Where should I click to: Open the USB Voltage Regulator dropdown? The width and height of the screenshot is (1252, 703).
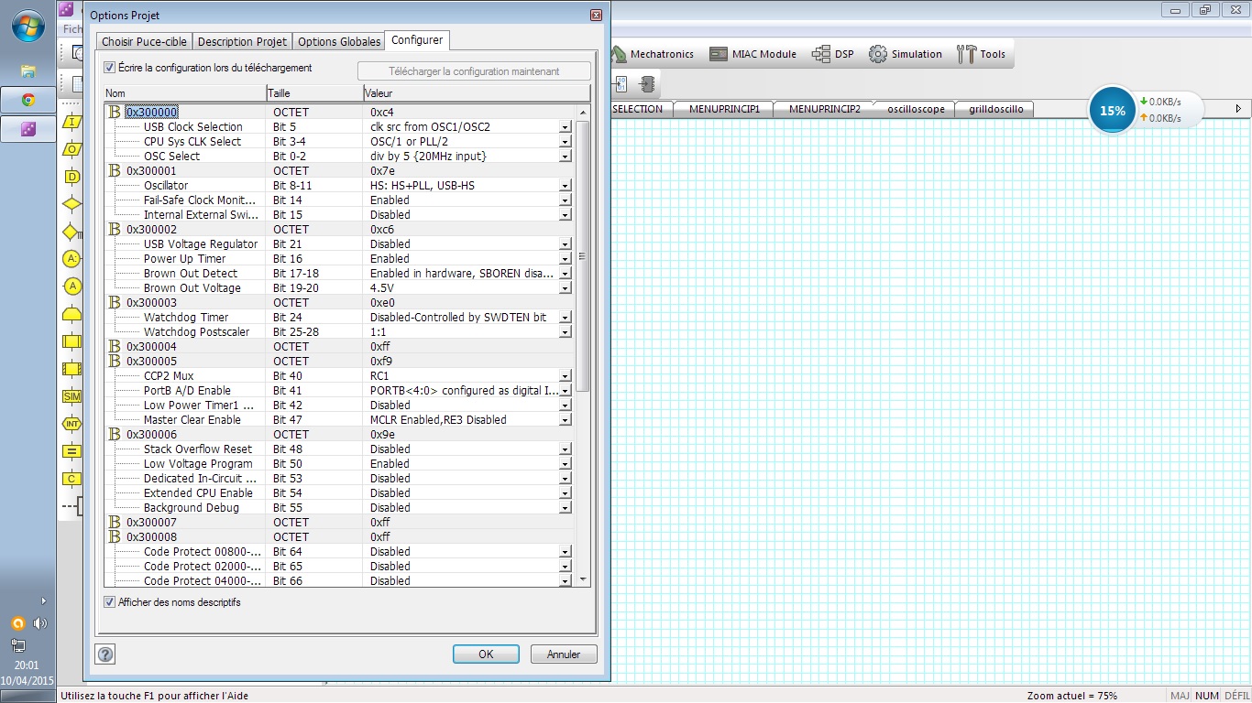point(565,244)
